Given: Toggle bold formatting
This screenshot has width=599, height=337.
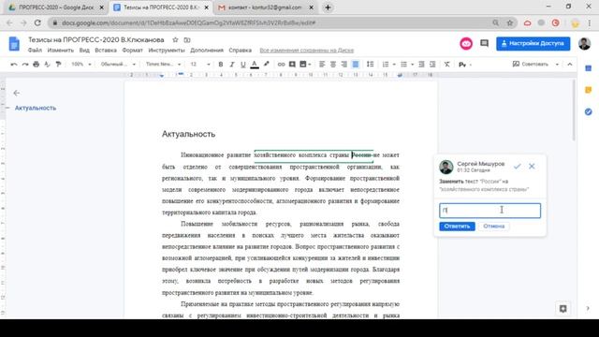Looking at the screenshot, I should 221,65.
